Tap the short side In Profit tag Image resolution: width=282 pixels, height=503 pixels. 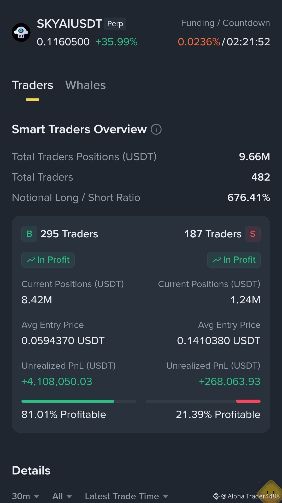234,260
